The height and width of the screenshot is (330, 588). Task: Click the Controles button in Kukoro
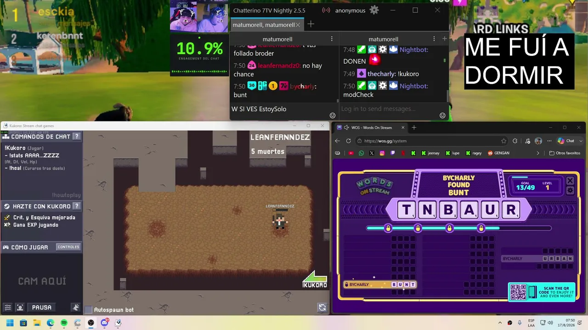click(x=68, y=247)
